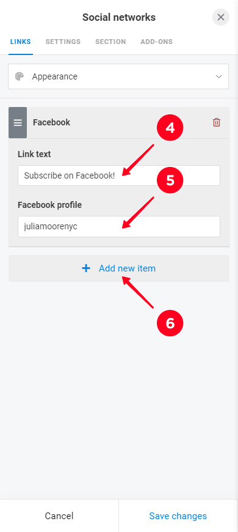The image size is (238, 532).
Task: Click the Facebook profile input field
Action: pos(119,226)
